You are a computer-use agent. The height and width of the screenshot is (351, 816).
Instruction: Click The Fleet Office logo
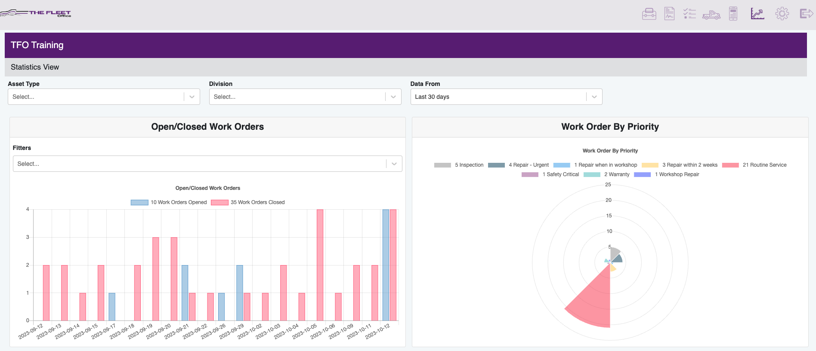tap(36, 13)
